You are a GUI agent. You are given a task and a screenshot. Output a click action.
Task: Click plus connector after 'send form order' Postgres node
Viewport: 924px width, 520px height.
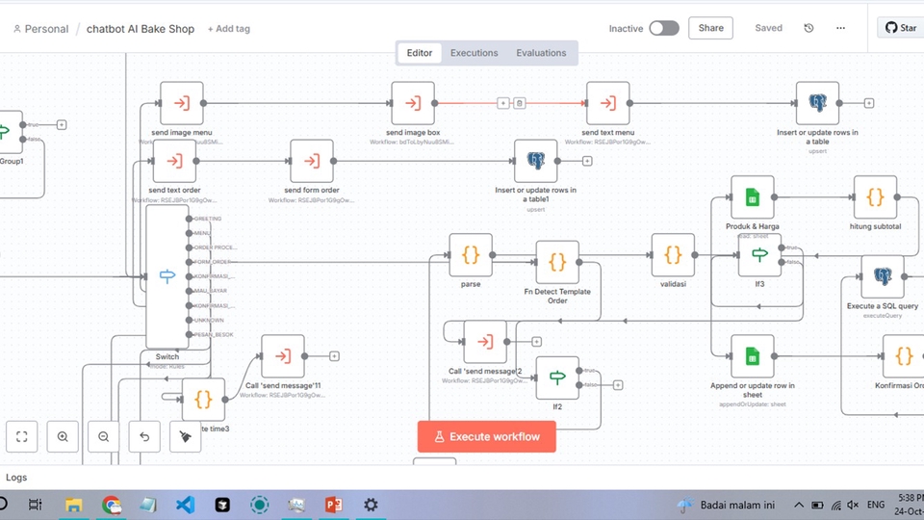(x=587, y=161)
